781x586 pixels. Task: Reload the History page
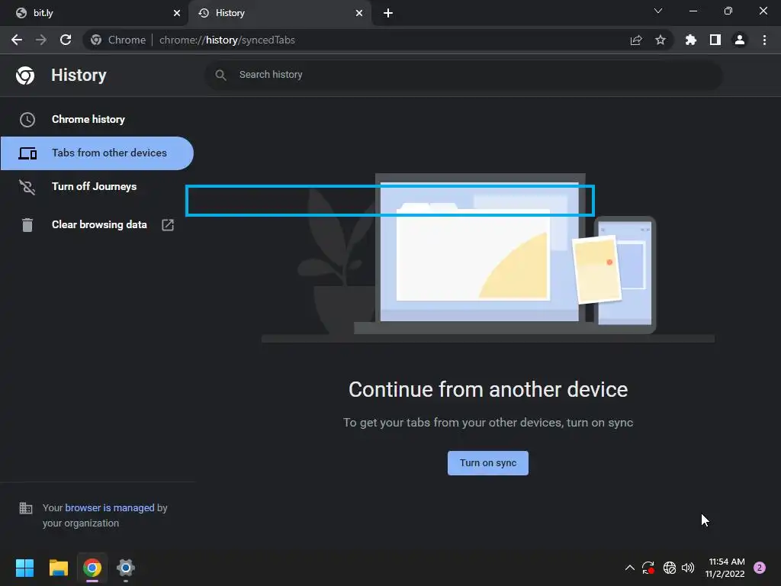click(66, 40)
